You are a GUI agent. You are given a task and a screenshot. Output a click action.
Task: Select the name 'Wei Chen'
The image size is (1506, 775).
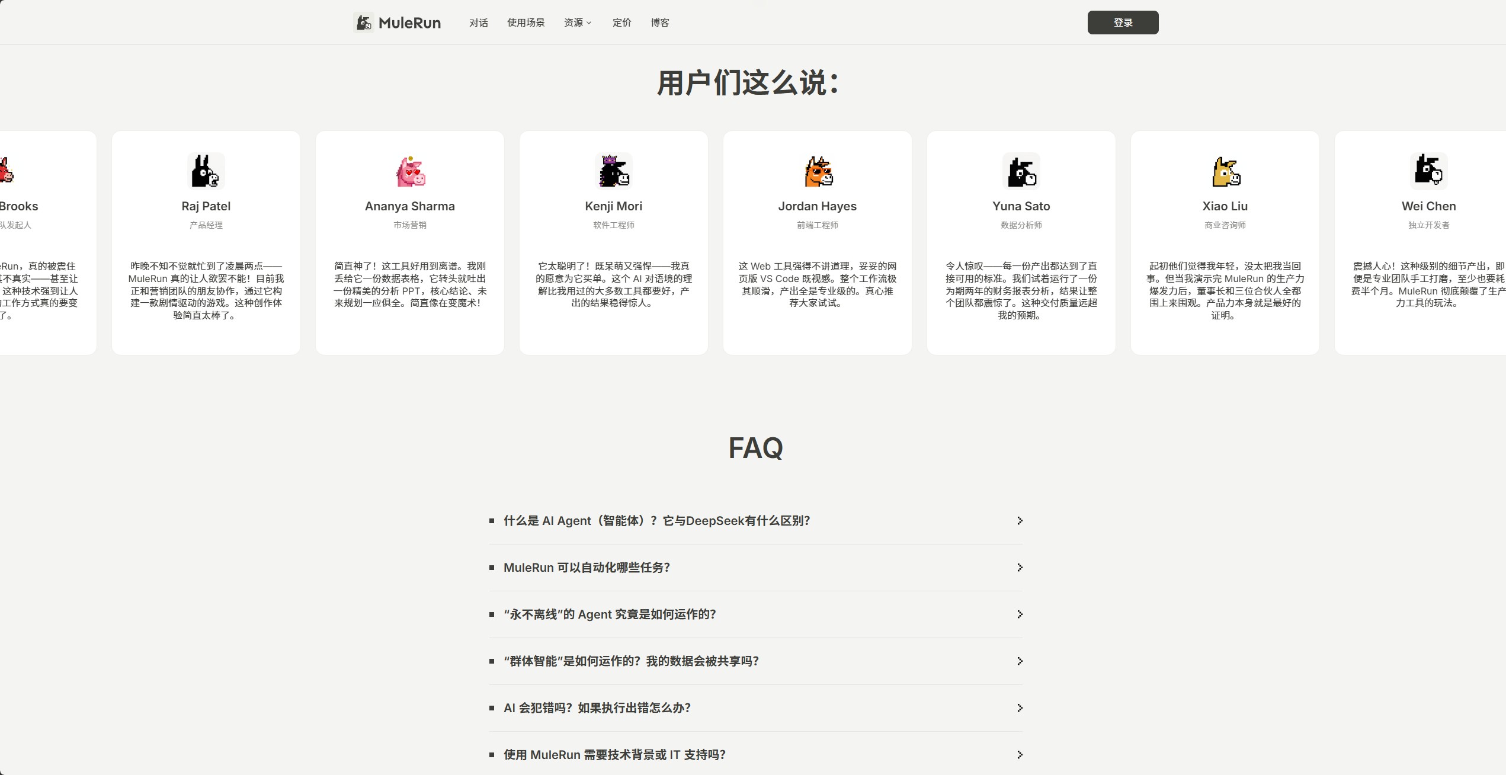1429,206
